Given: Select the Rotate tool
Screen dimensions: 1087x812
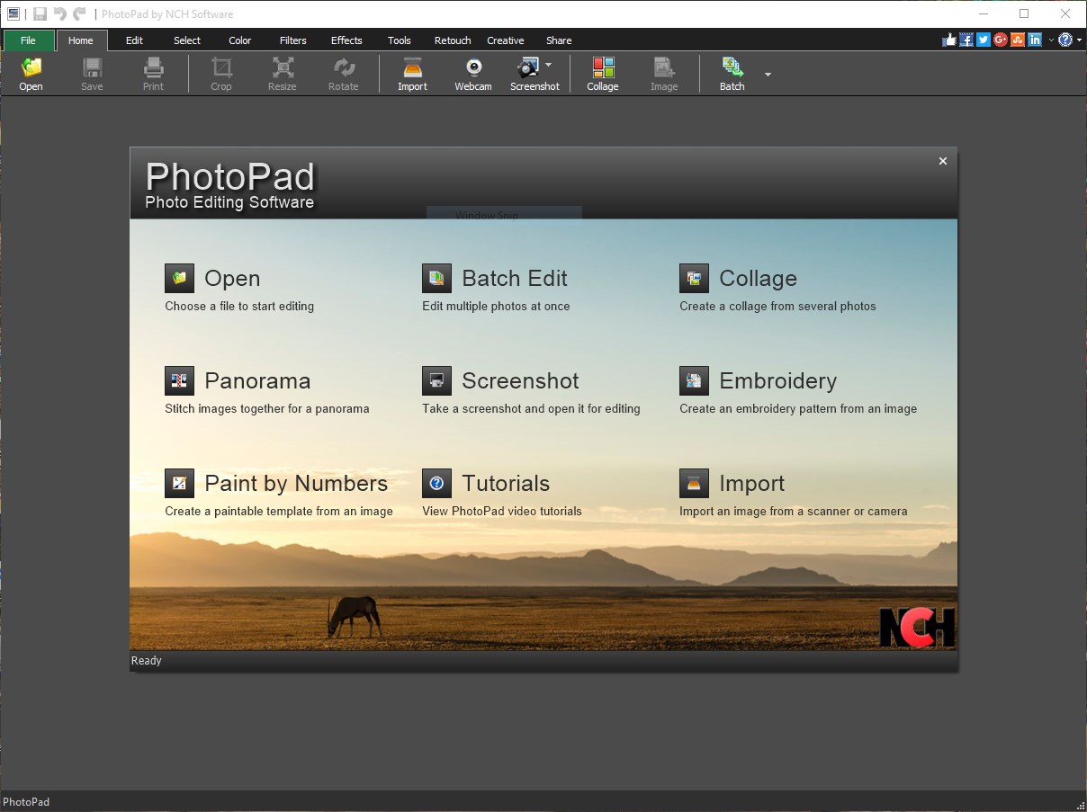Looking at the screenshot, I should click(x=343, y=72).
